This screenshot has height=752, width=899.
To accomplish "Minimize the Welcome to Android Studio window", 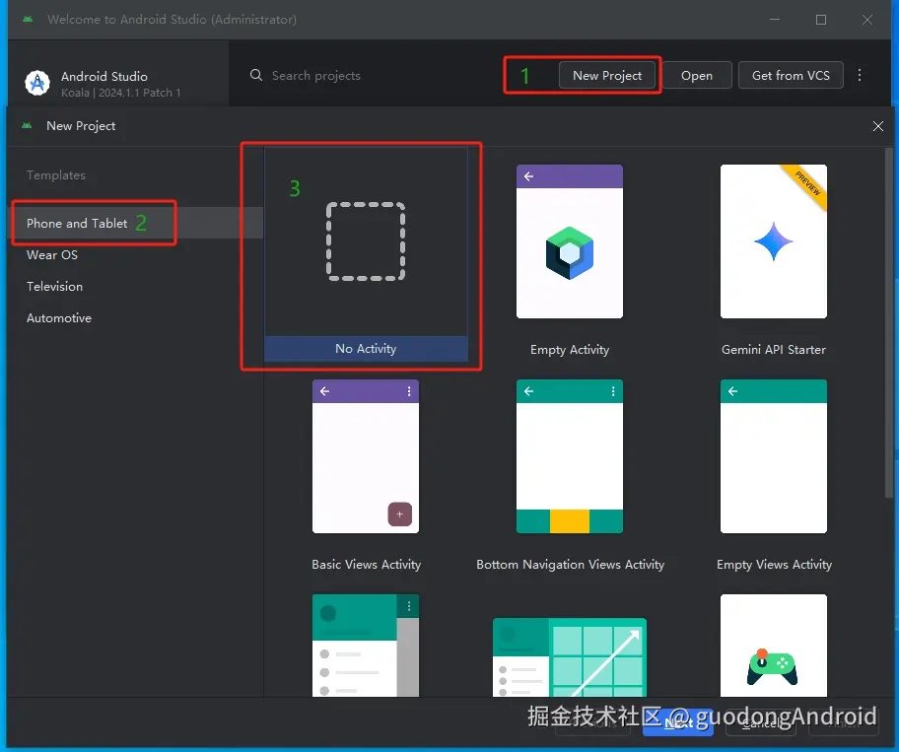I will 775,20.
